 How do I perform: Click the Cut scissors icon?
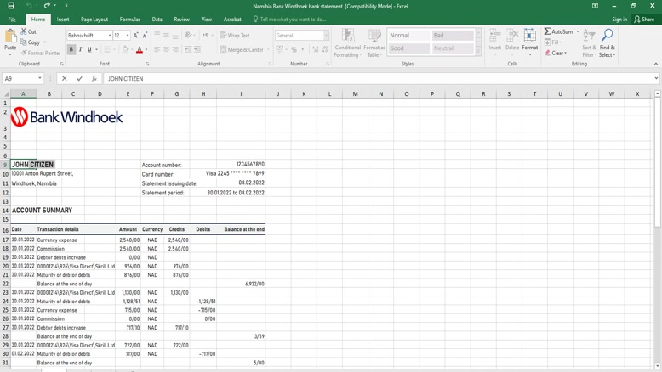coord(23,31)
